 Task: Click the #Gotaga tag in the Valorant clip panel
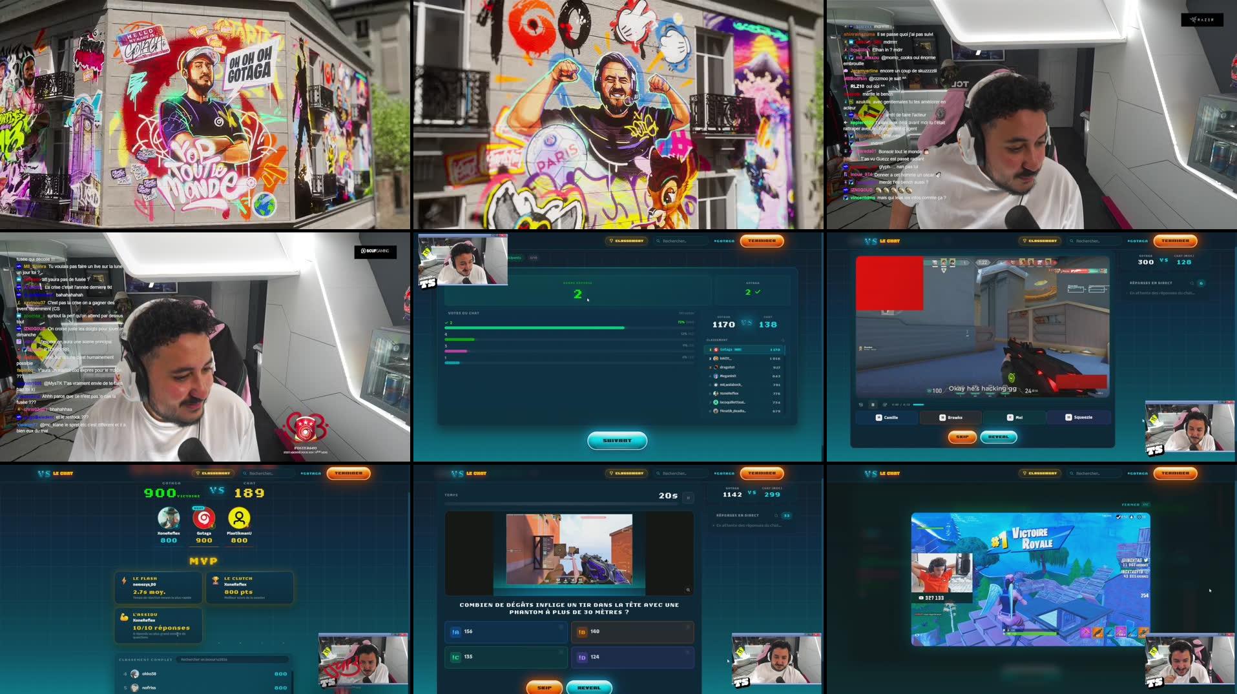tap(1138, 241)
